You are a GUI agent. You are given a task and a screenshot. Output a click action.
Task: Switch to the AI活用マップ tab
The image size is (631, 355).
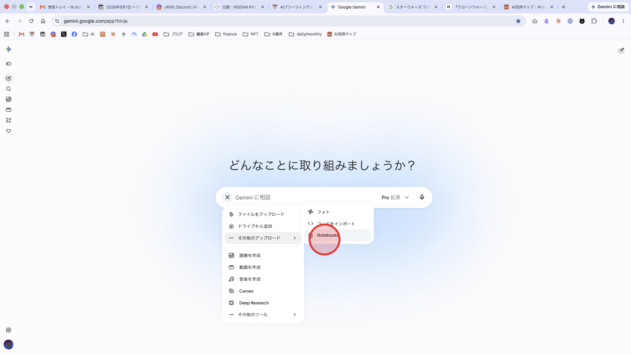[528, 7]
